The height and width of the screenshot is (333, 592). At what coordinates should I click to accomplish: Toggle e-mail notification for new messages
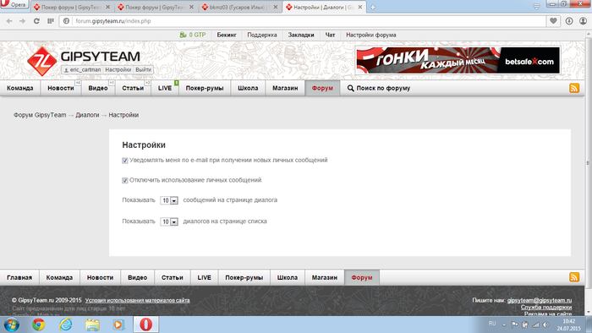tap(125, 161)
